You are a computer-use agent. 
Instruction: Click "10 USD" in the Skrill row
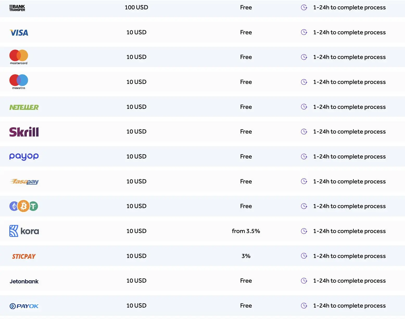[136, 131]
